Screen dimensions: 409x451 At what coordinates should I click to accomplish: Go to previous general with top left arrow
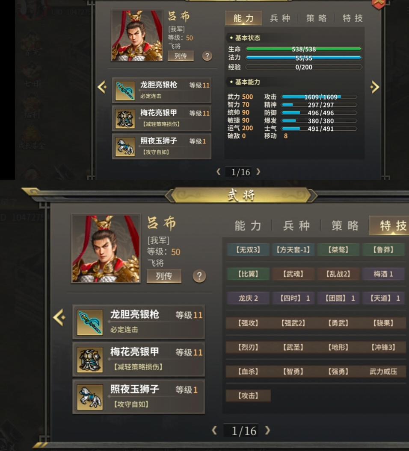click(x=102, y=87)
